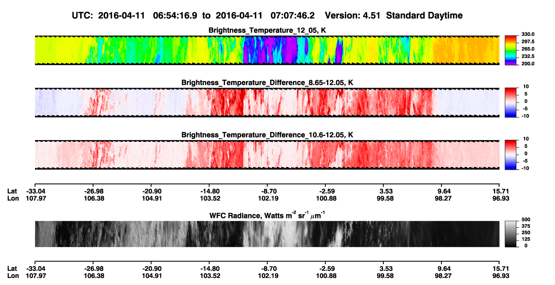
Task: Click the Brightness_Temperature_Difference_10.6-12.05 image strip
Action: coord(267,155)
